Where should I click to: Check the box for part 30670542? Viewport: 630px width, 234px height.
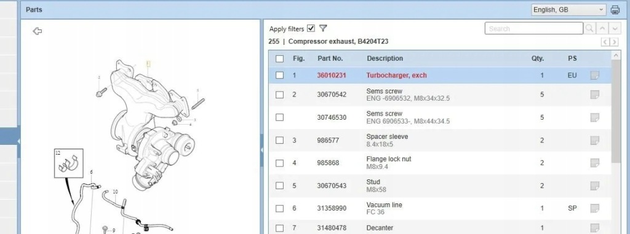pos(280,95)
